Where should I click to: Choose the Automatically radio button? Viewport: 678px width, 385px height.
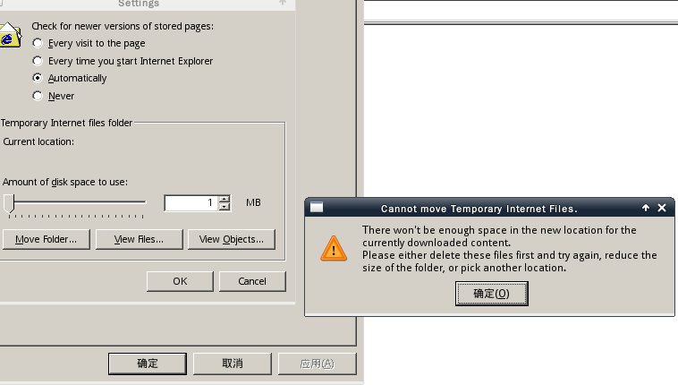(38, 79)
